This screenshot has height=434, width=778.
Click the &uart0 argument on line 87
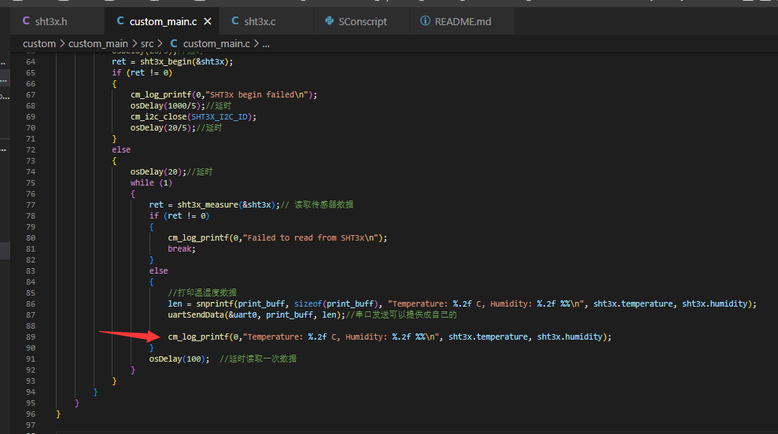click(x=242, y=314)
